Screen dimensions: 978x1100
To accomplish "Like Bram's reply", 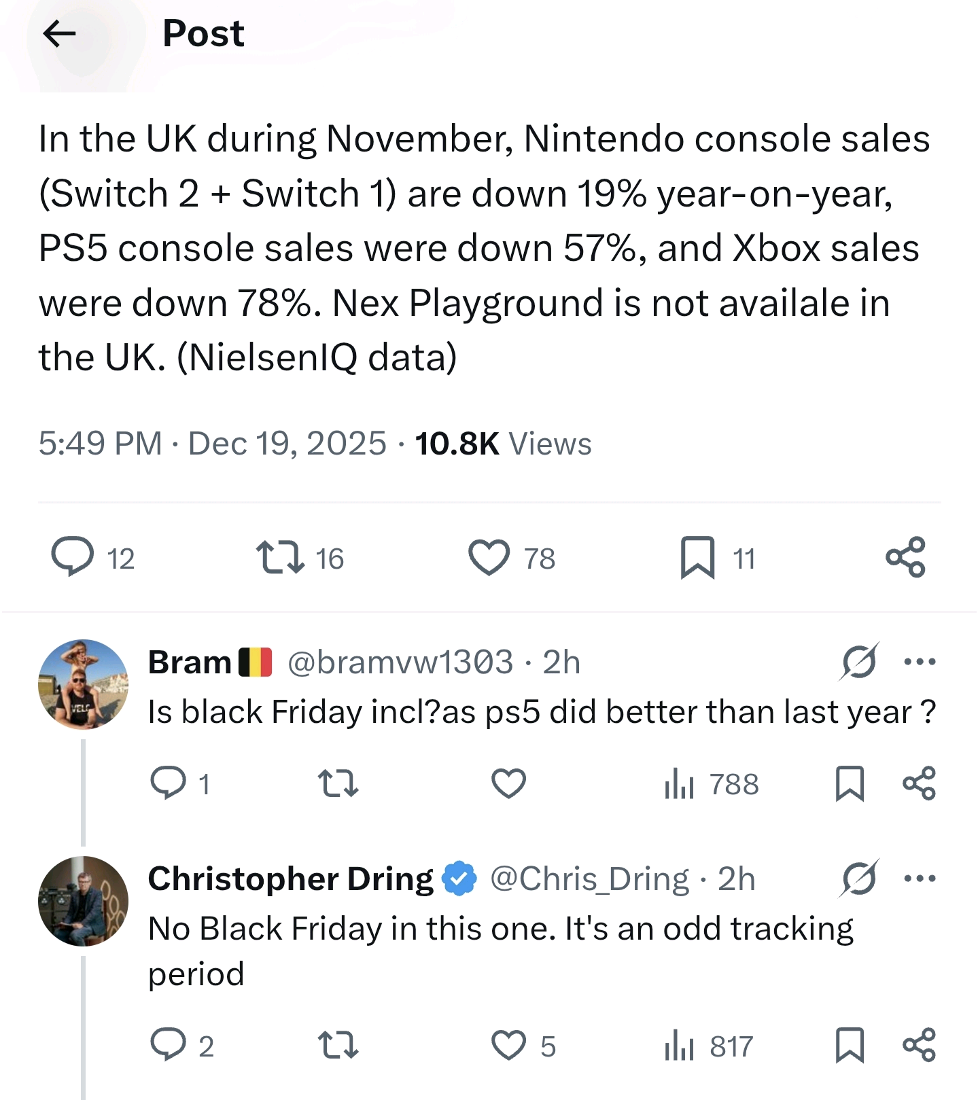I will [508, 783].
